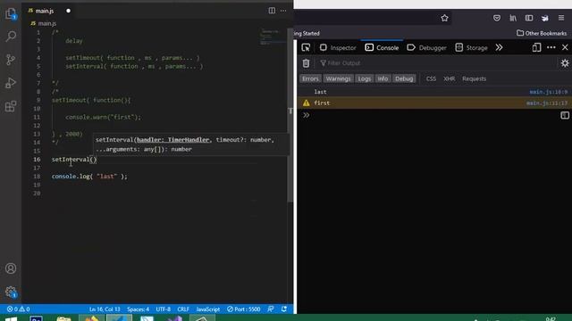Open console settings gear
572x321 pixels.
(565, 63)
